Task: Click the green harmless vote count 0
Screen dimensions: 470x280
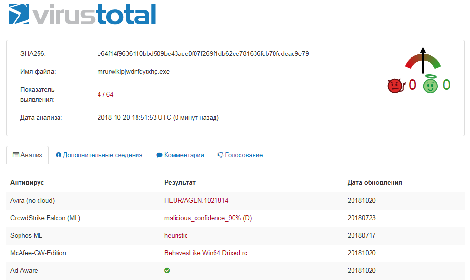Action: coord(446,85)
